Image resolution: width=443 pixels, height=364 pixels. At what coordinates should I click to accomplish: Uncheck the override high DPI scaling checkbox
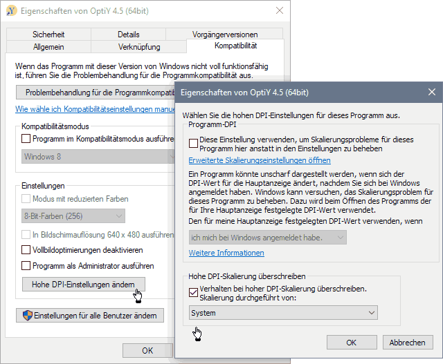tap(193, 291)
